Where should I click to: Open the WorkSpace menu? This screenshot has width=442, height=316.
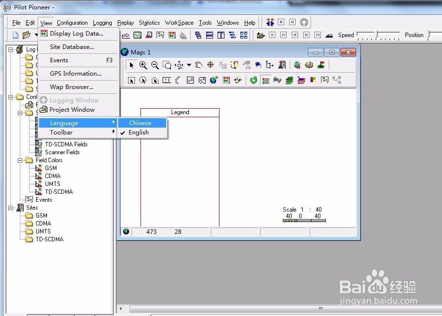(x=179, y=23)
